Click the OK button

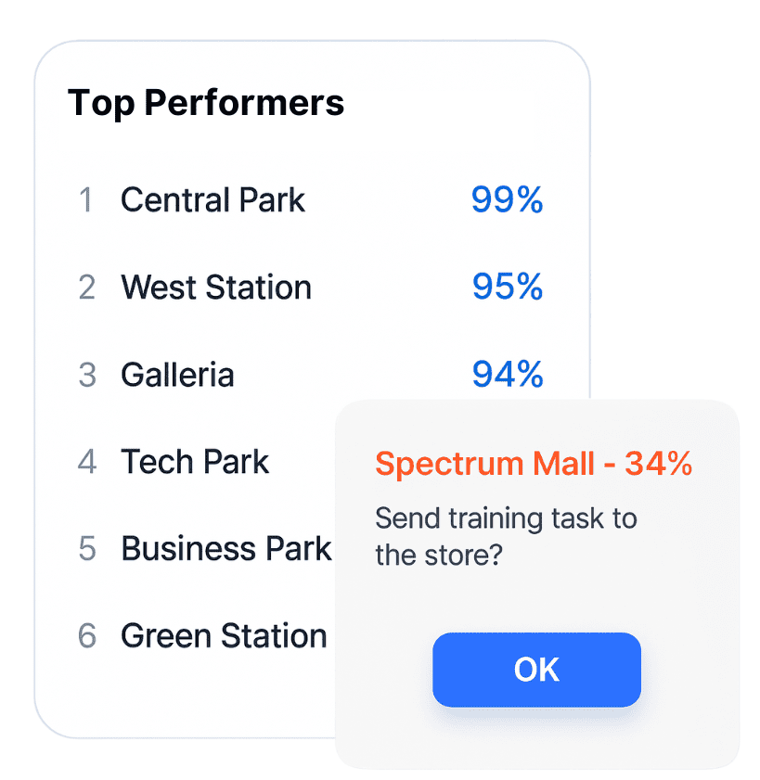coord(536,670)
